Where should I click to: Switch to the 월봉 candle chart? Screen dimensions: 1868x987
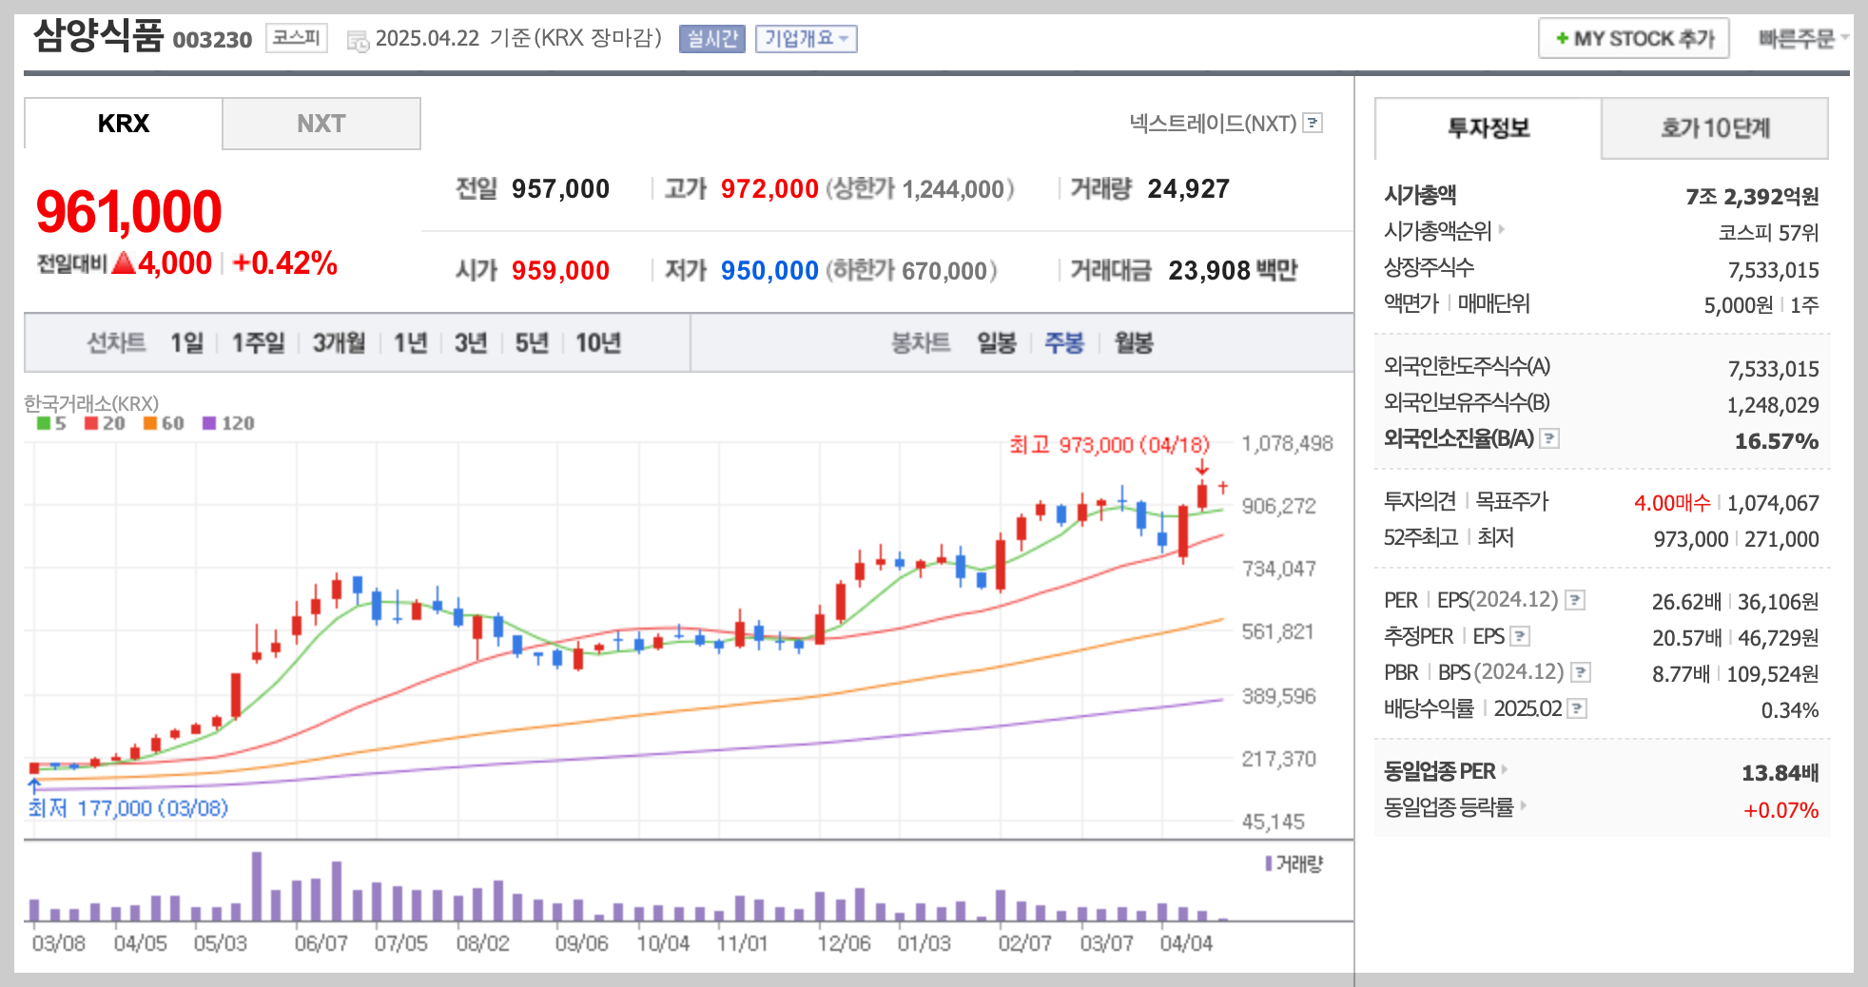tap(1134, 342)
